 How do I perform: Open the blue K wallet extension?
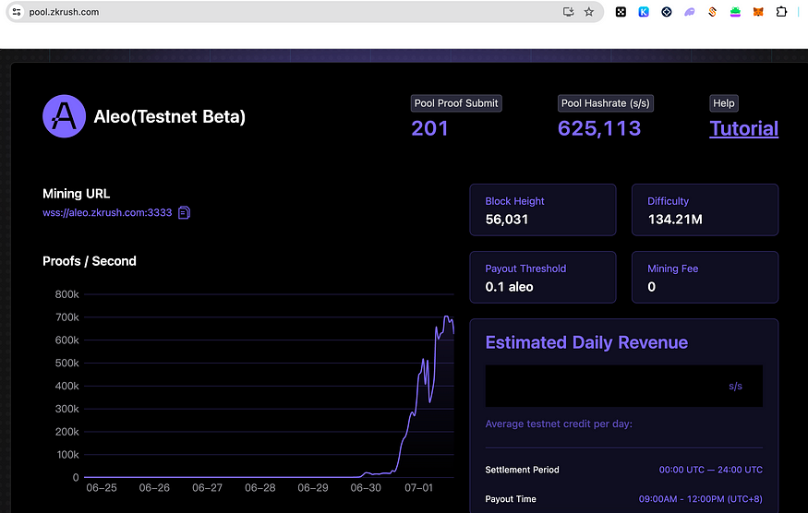pos(644,12)
